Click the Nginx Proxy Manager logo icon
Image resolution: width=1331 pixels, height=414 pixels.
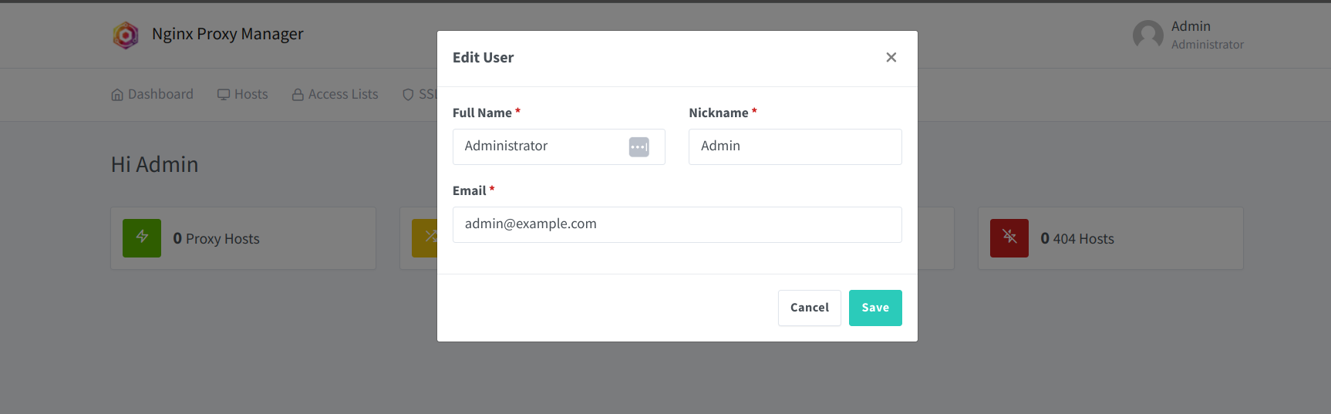(x=126, y=35)
